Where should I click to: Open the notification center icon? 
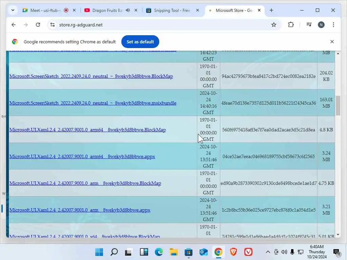(337, 252)
